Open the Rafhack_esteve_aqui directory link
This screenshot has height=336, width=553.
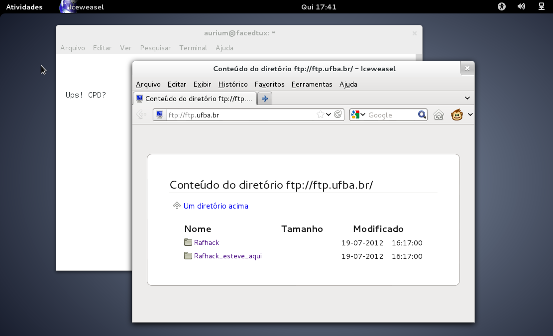click(228, 256)
